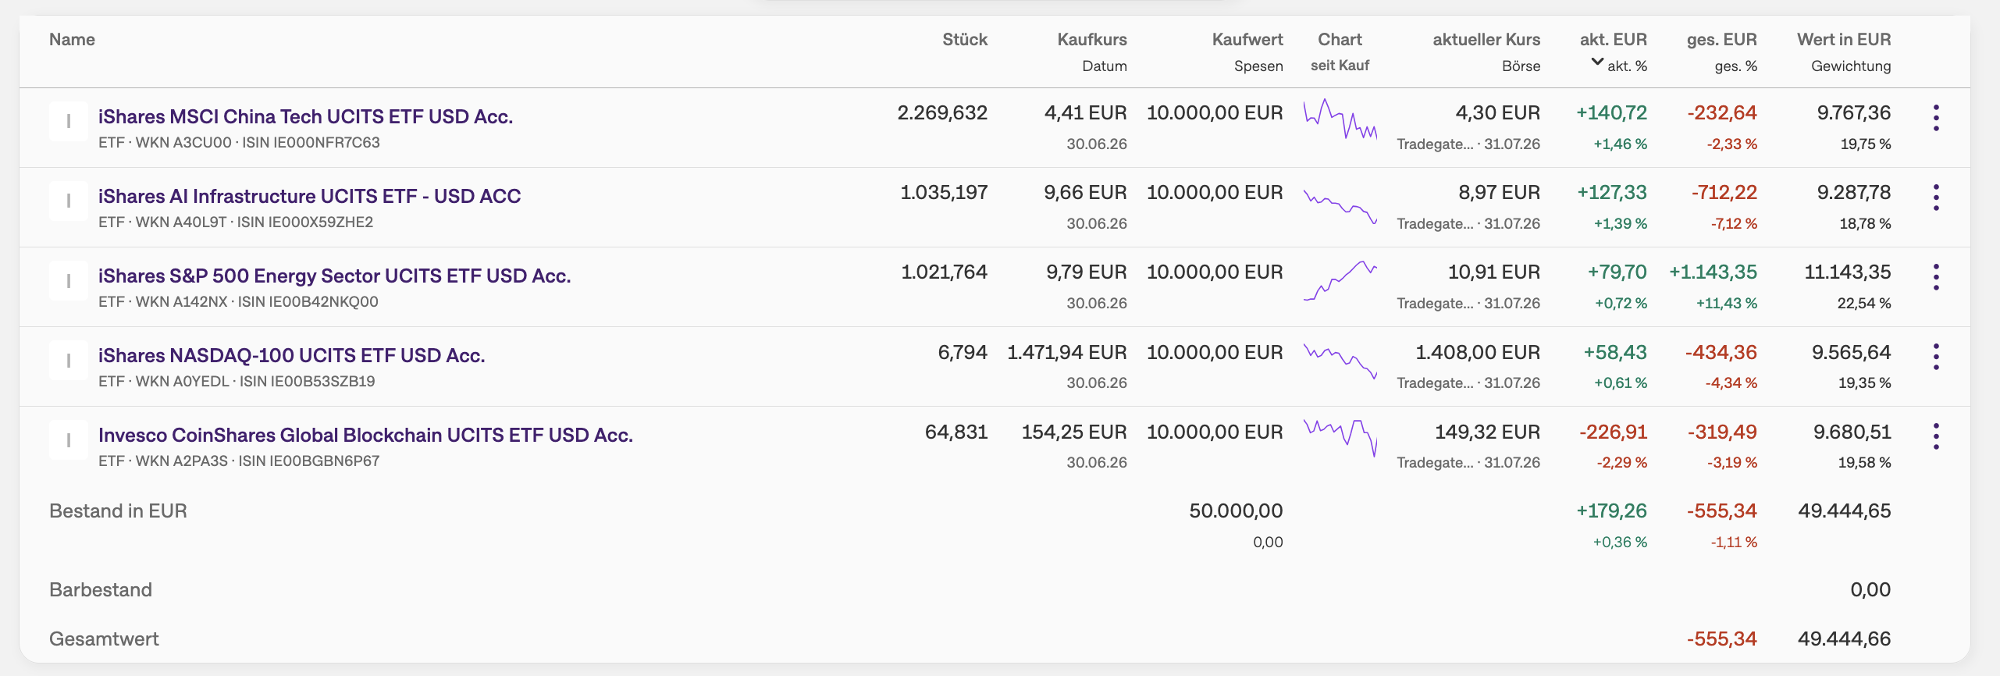The height and width of the screenshot is (676, 2000).
Task: Click the position value 9.767,36
Action: 1854,113
